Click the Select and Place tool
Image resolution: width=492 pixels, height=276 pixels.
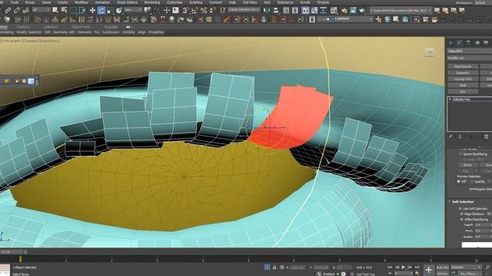click(118, 10)
